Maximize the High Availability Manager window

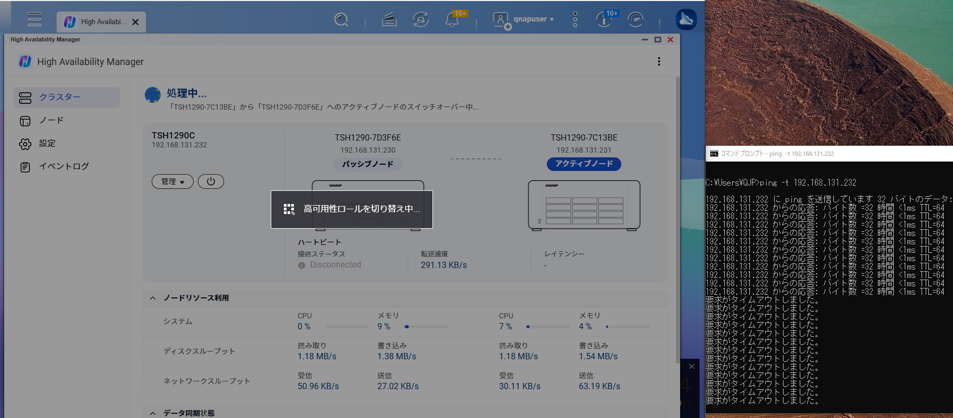(658, 40)
